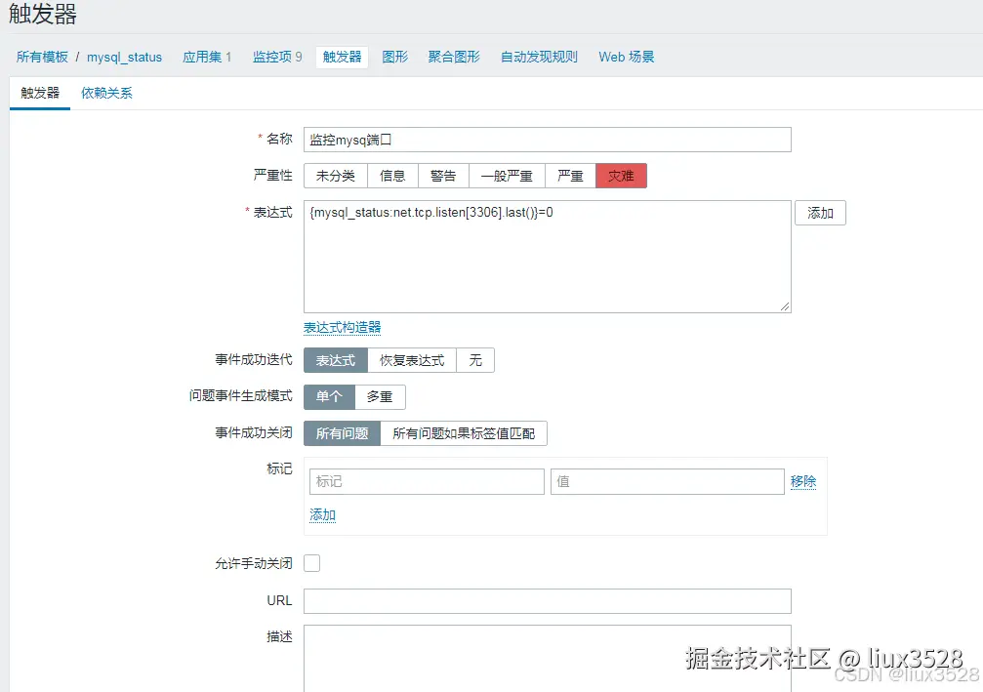Viewport: 983px width, 692px height.
Task: Switch to the 依赖关系 tab
Action: pos(105,93)
